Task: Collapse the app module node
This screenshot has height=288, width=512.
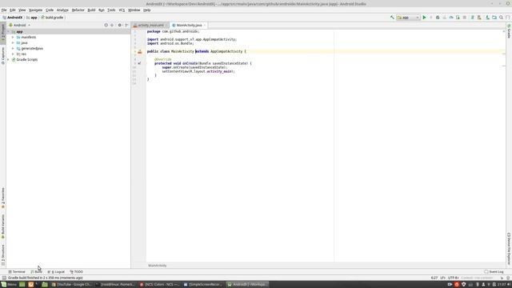Action: pos(8,32)
